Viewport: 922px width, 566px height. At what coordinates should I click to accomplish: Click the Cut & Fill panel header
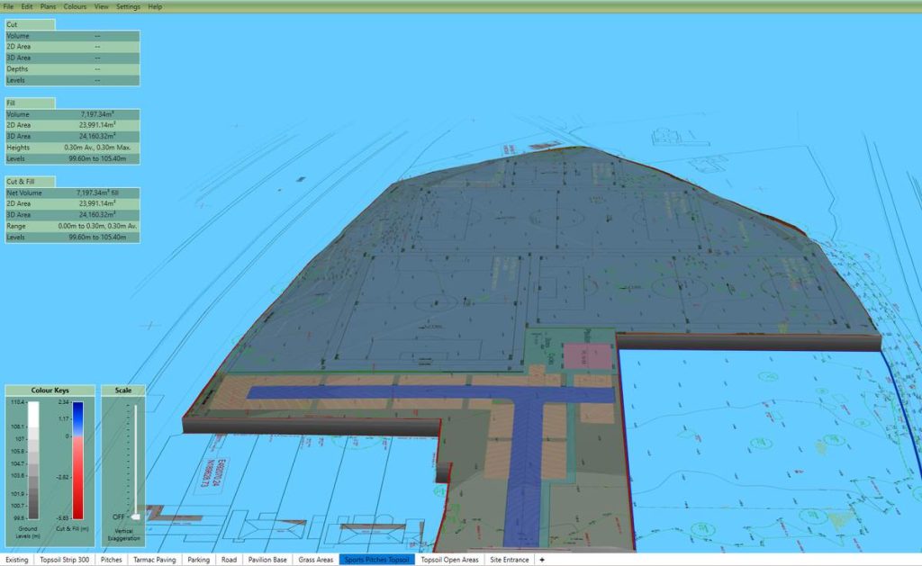coord(30,182)
